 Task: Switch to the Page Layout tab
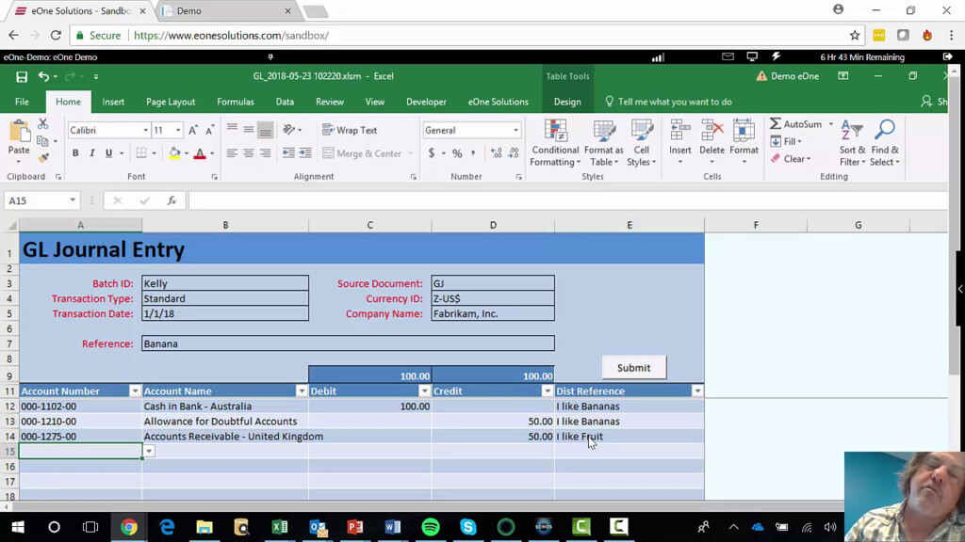click(171, 102)
